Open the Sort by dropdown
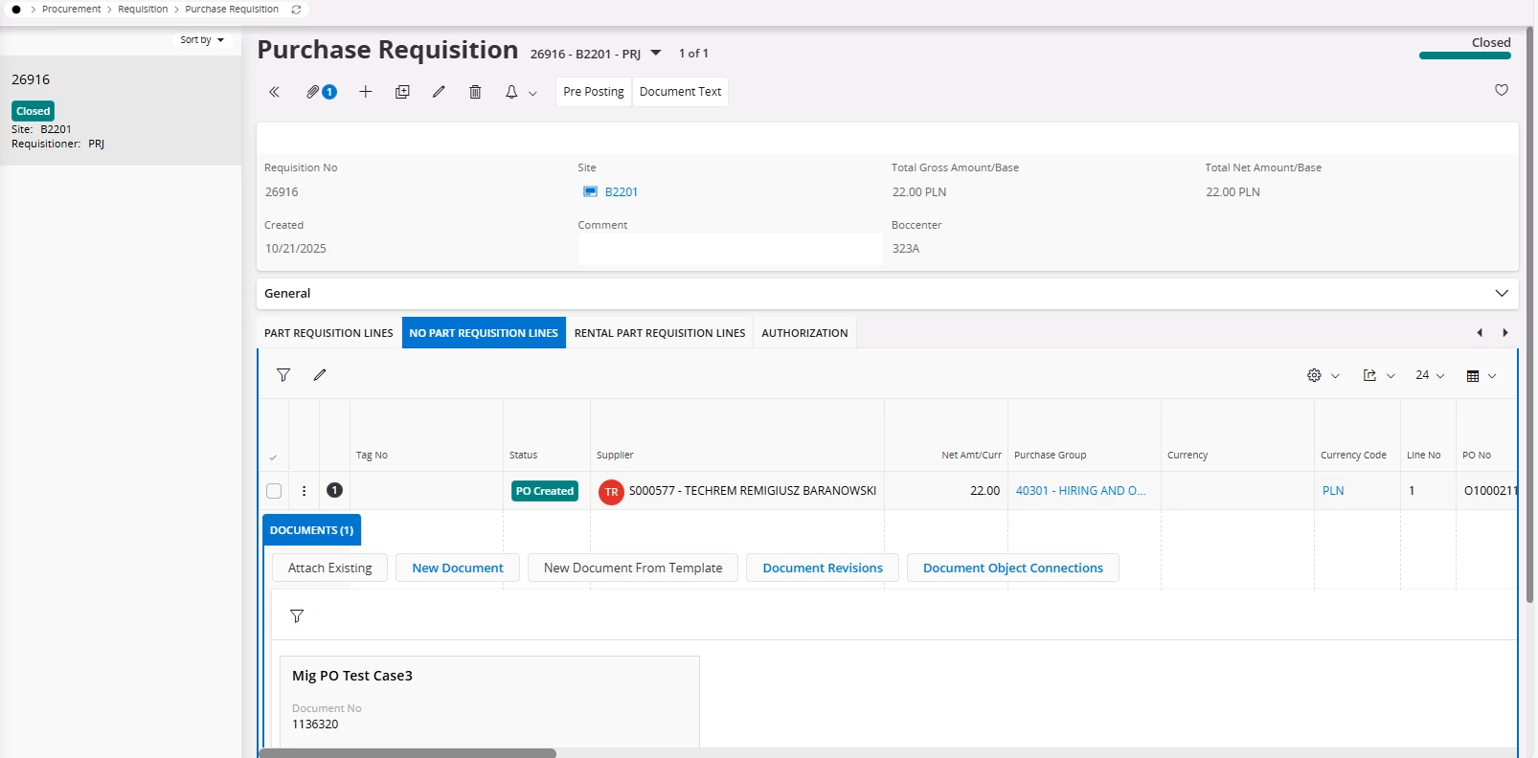1538x758 pixels. 202,40
